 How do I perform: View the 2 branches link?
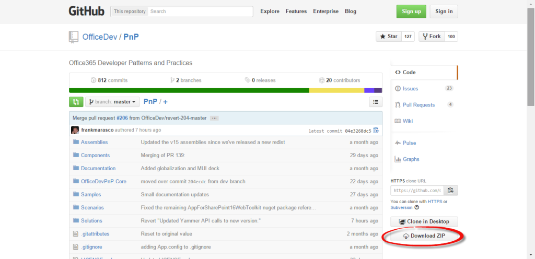point(185,80)
